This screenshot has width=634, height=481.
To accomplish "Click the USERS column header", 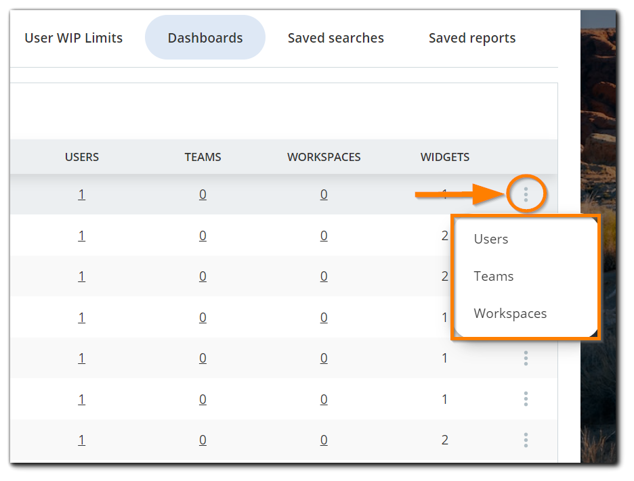I will 81,156.
